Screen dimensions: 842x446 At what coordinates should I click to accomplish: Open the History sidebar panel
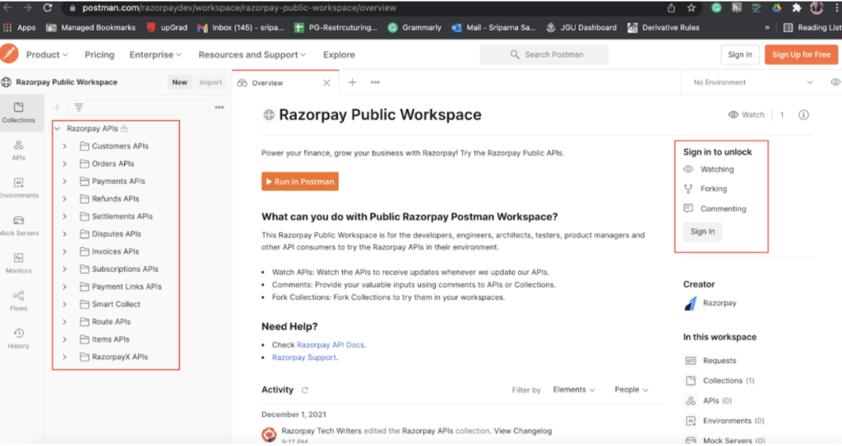[19, 338]
